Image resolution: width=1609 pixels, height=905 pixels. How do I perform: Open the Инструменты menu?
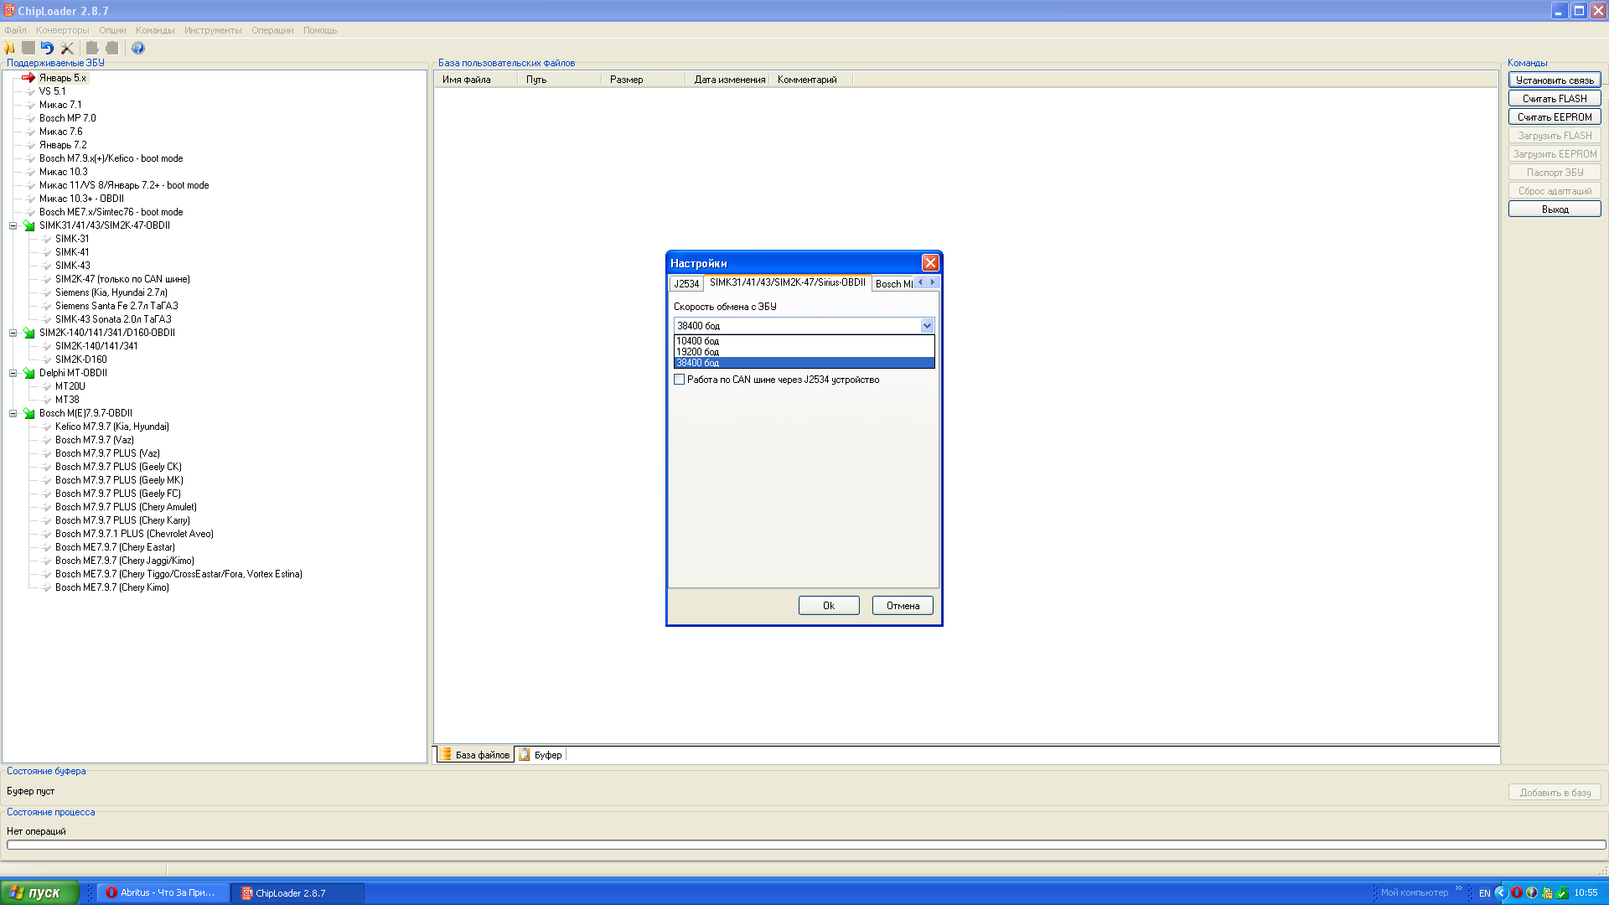coord(213,30)
